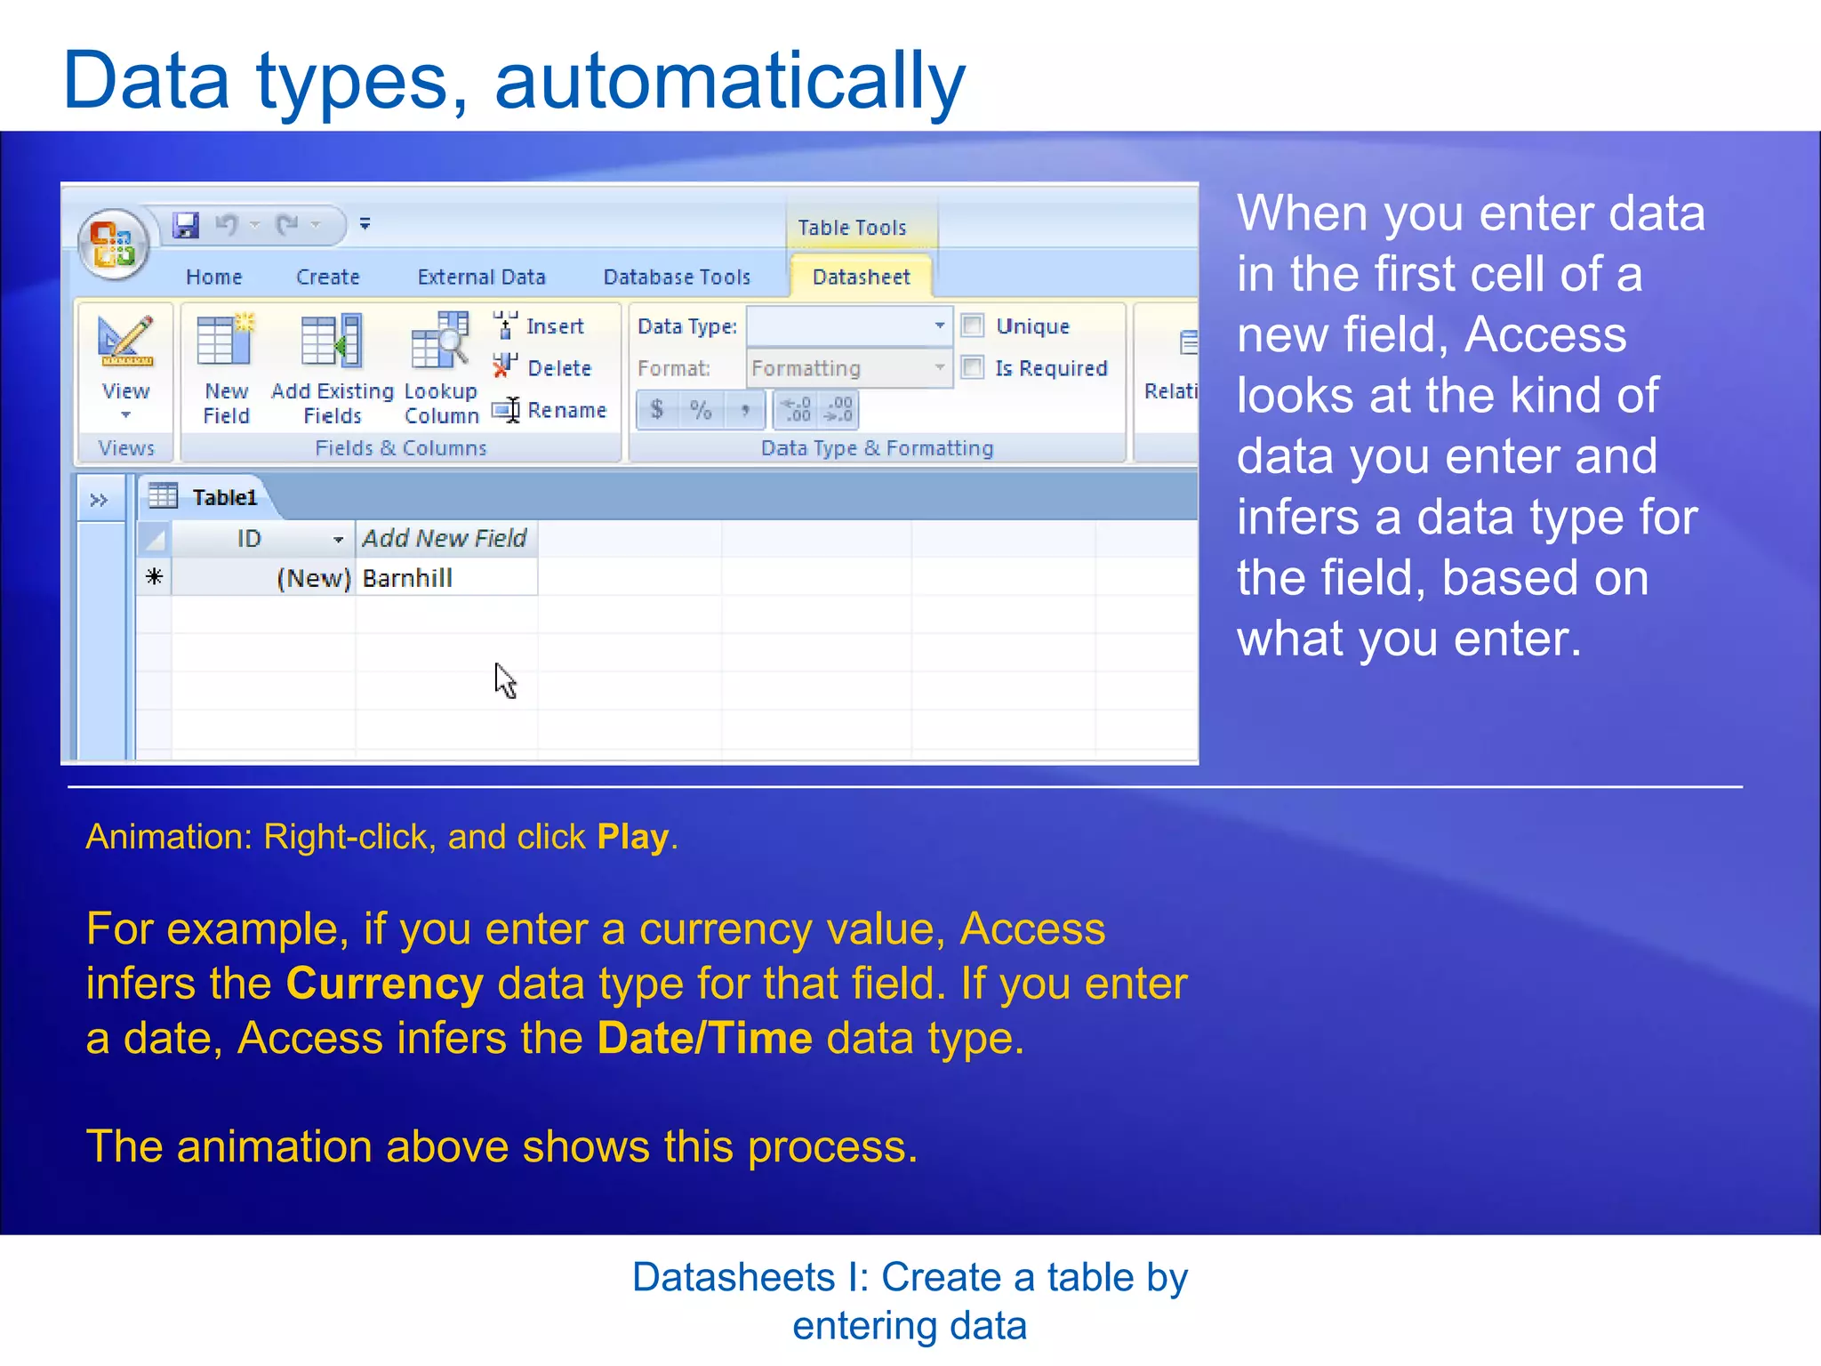
Task: Click the Add New Field column header
Action: tap(446, 539)
